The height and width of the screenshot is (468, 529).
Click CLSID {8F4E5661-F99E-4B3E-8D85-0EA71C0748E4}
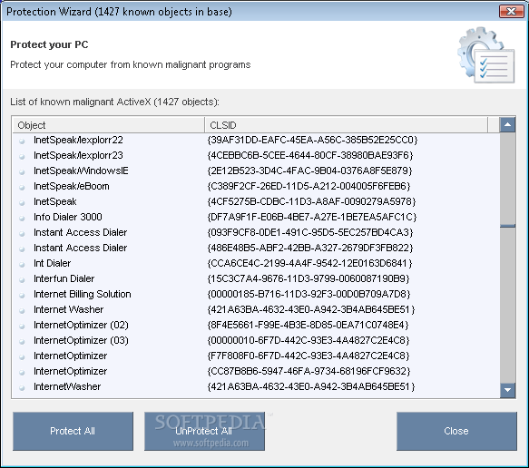[x=308, y=325]
